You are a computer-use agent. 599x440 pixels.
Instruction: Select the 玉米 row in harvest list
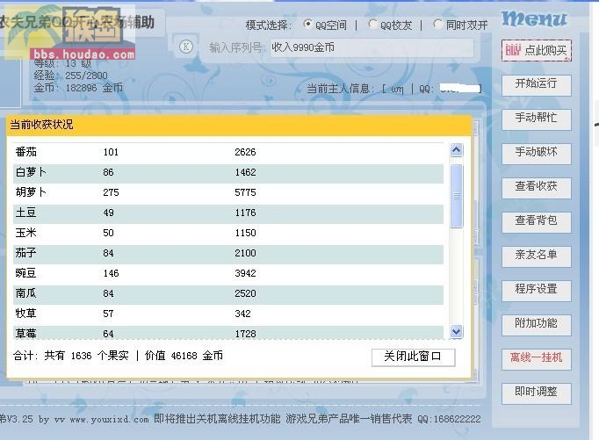pos(228,234)
